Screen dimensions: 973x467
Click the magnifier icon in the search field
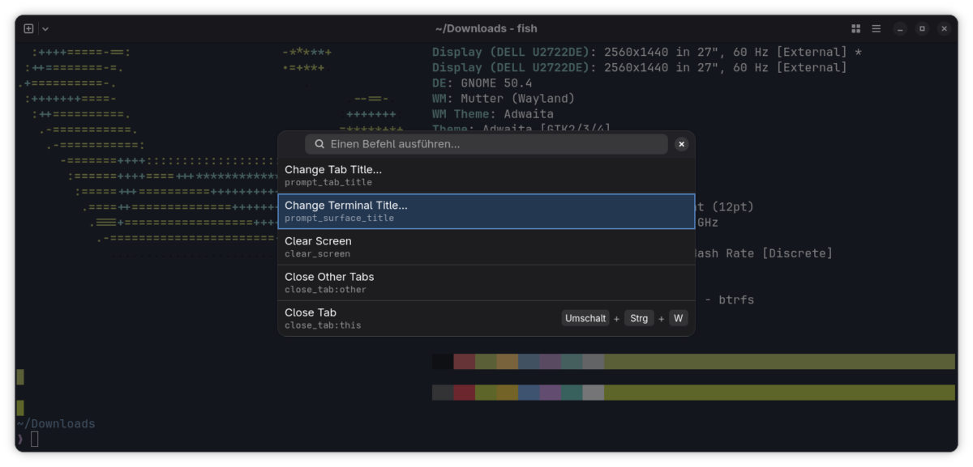click(319, 144)
